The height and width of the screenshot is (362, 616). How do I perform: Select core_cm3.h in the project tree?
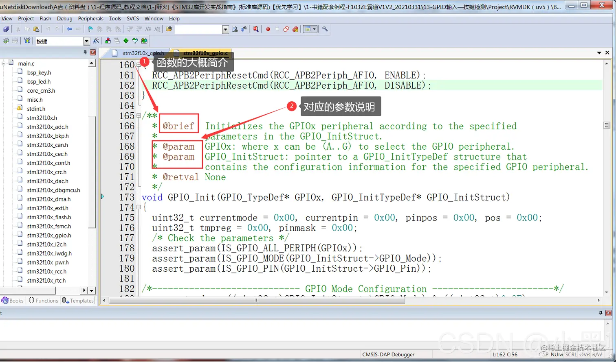click(41, 91)
